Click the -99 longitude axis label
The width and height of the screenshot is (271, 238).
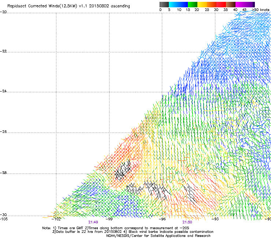(109, 219)
